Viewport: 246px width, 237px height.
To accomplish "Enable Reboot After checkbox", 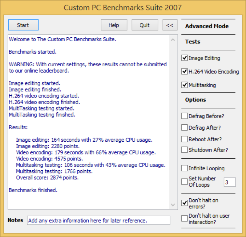I will click(x=185, y=139).
